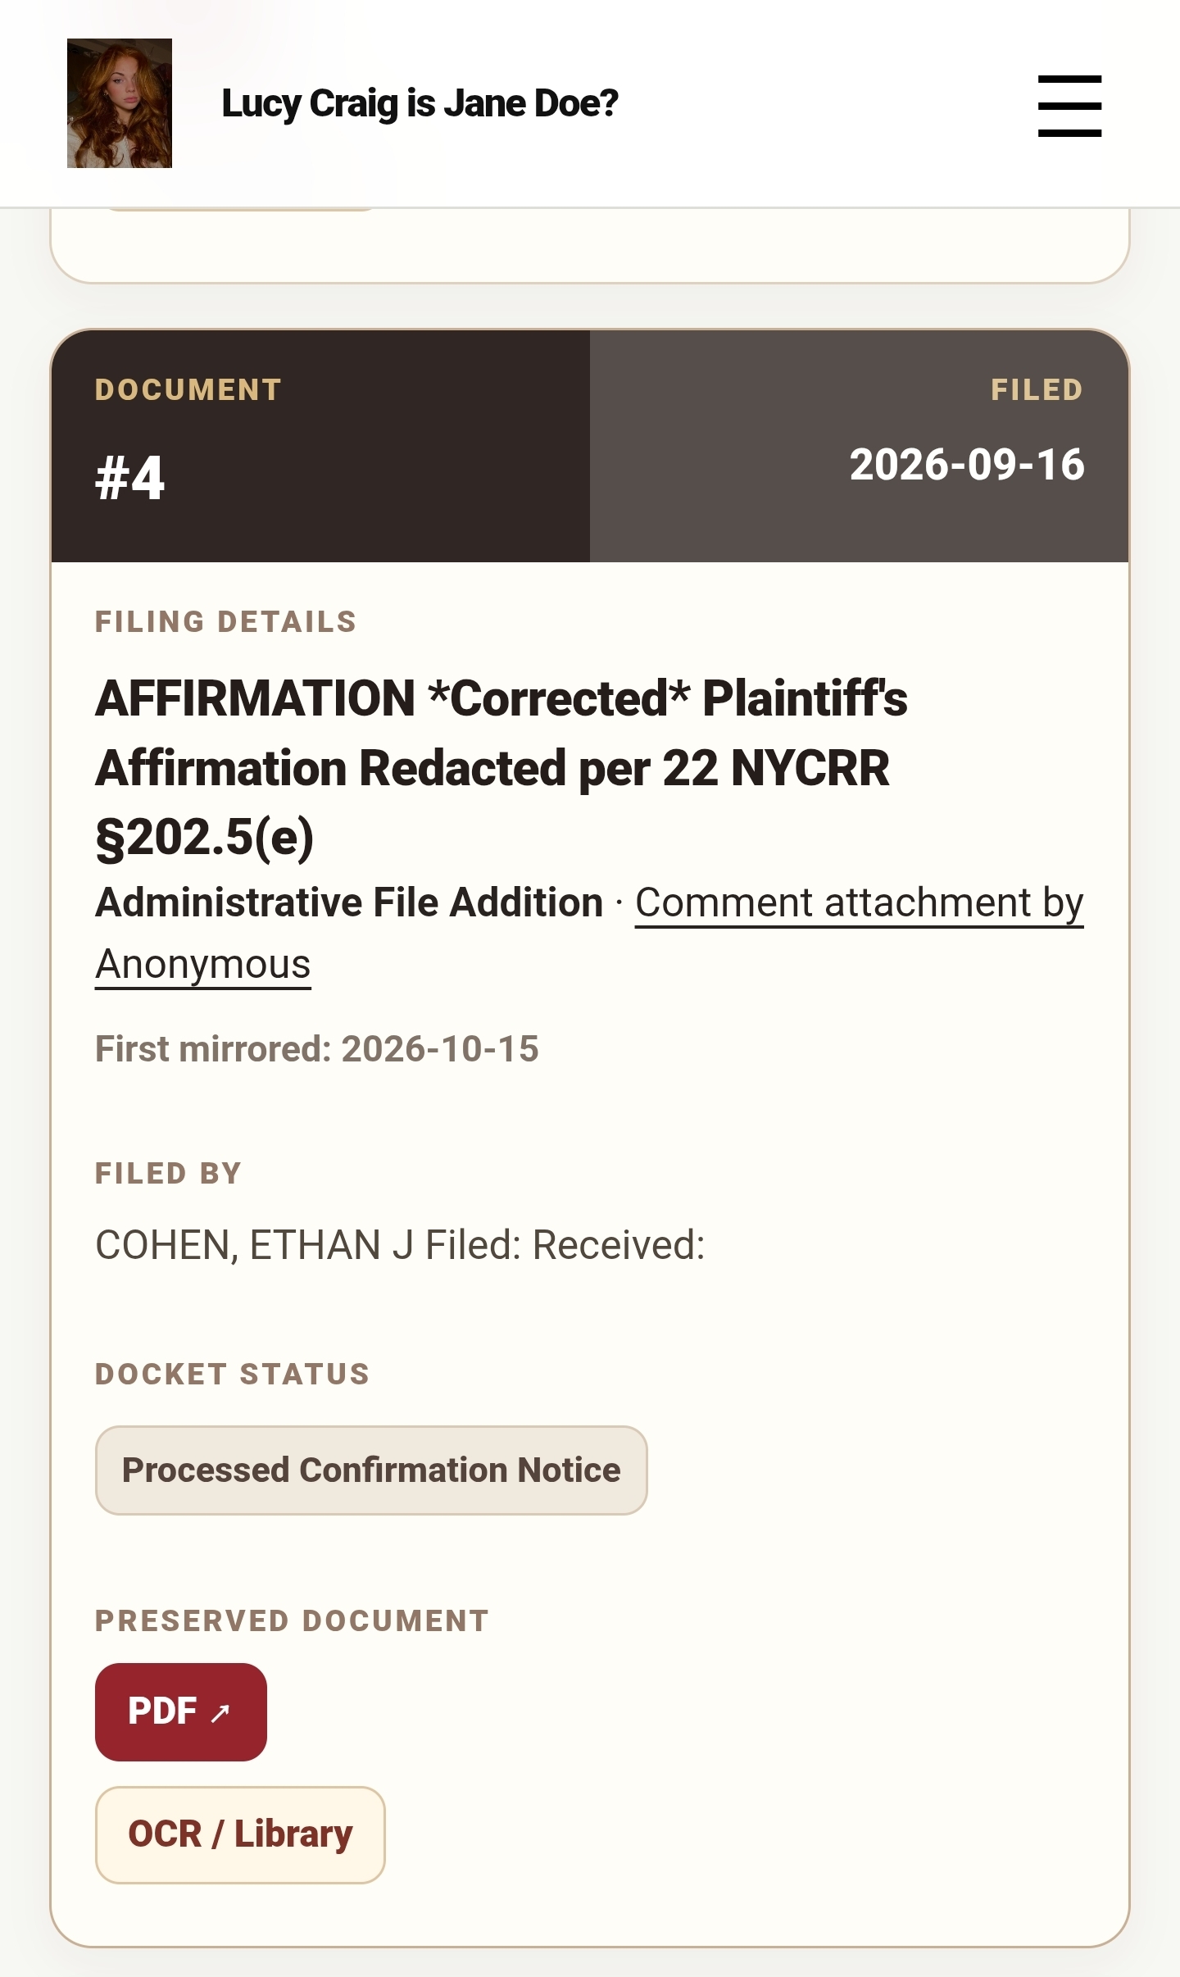Open the site title 'Lucy Craig is Jane Doe?'
Image resolution: width=1180 pixels, height=1977 pixels.
click(420, 104)
